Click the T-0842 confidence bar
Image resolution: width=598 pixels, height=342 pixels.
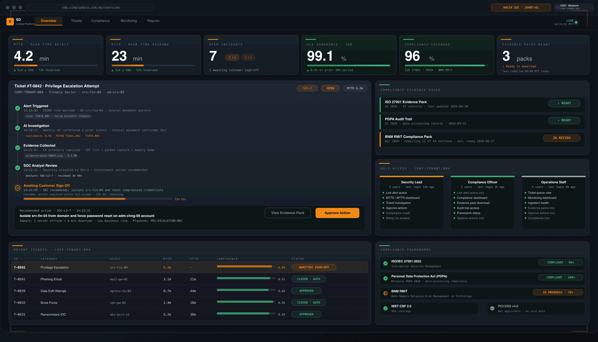(x=246, y=266)
